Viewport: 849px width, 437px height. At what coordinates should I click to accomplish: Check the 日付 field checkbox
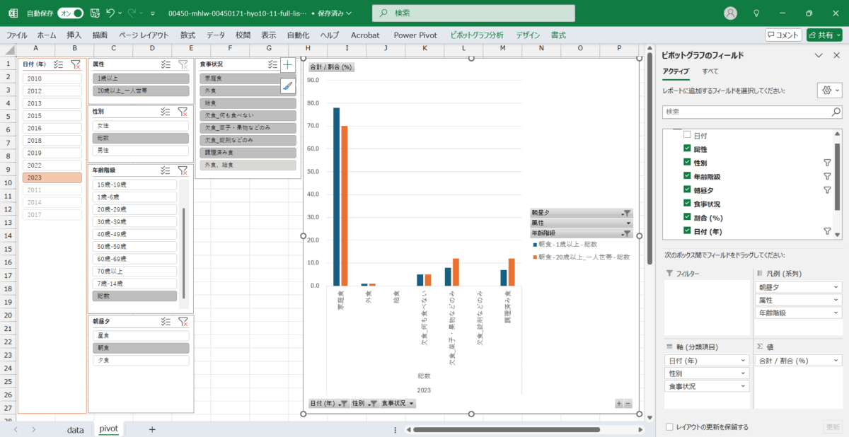(x=686, y=135)
